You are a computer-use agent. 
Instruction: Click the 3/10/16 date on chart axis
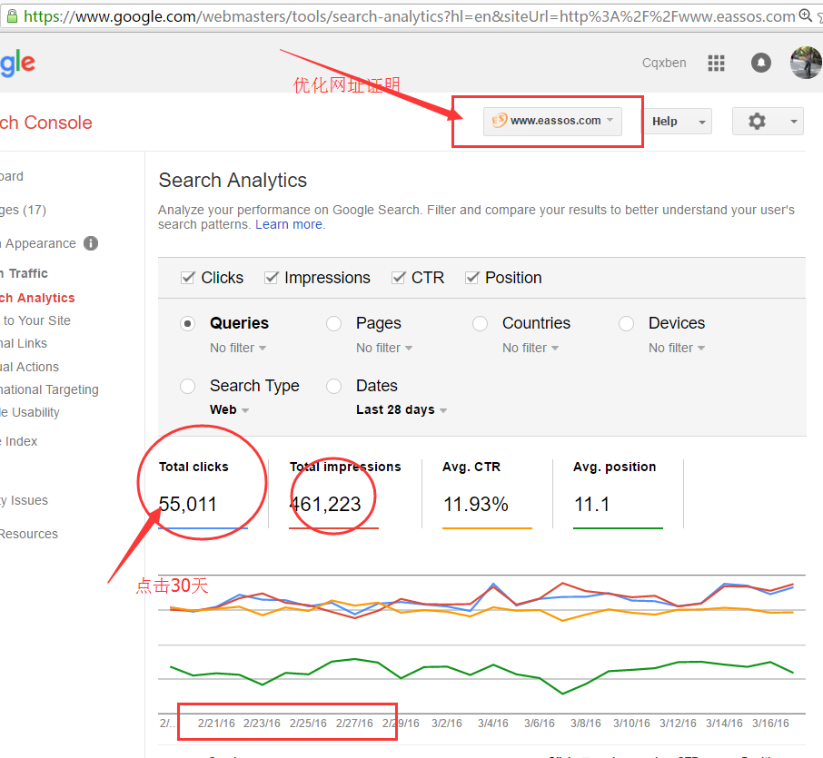631,724
